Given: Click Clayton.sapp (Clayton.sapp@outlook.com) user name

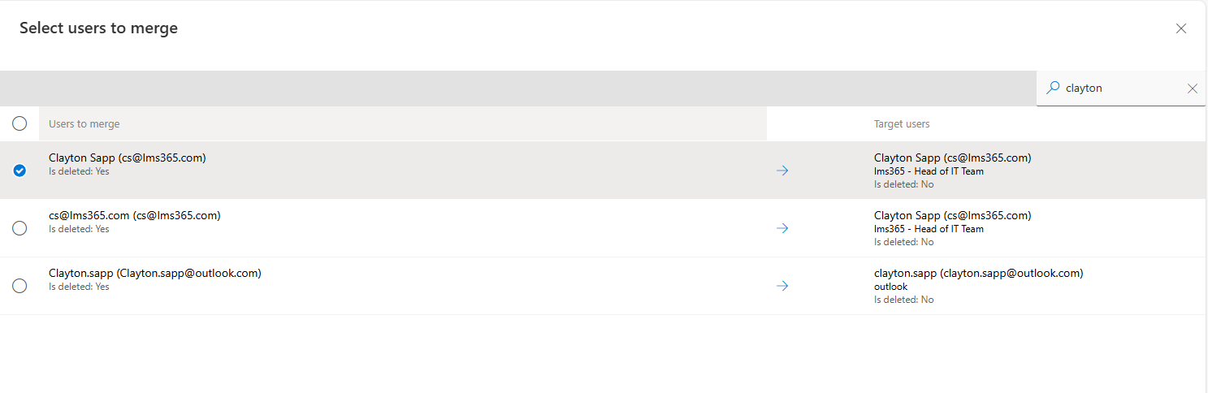Looking at the screenshot, I should pyautogui.click(x=155, y=273).
